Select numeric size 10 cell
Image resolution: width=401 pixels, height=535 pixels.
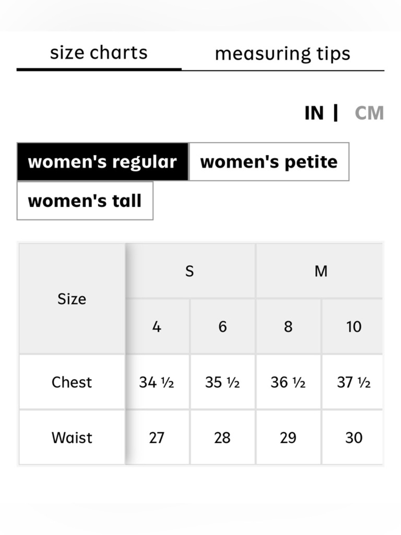(x=353, y=326)
